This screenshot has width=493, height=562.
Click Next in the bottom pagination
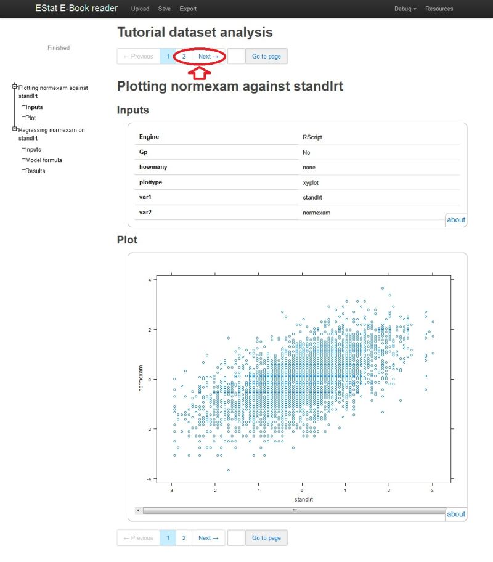[208, 537]
